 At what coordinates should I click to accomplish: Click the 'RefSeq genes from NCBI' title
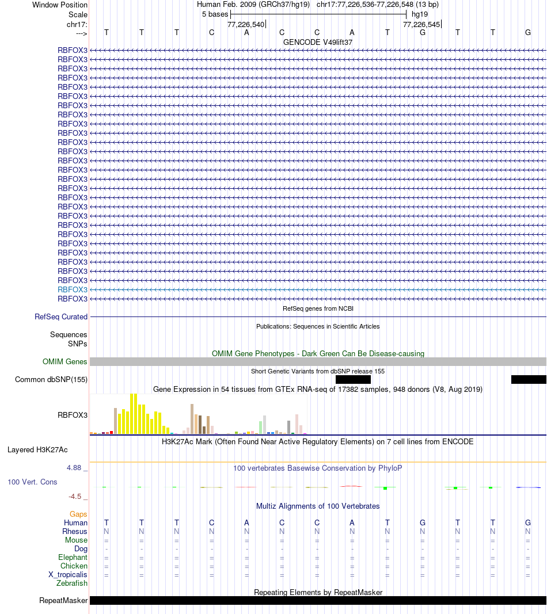tap(318, 308)
